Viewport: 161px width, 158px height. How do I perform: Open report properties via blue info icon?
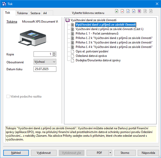click(x=128, y=11)
